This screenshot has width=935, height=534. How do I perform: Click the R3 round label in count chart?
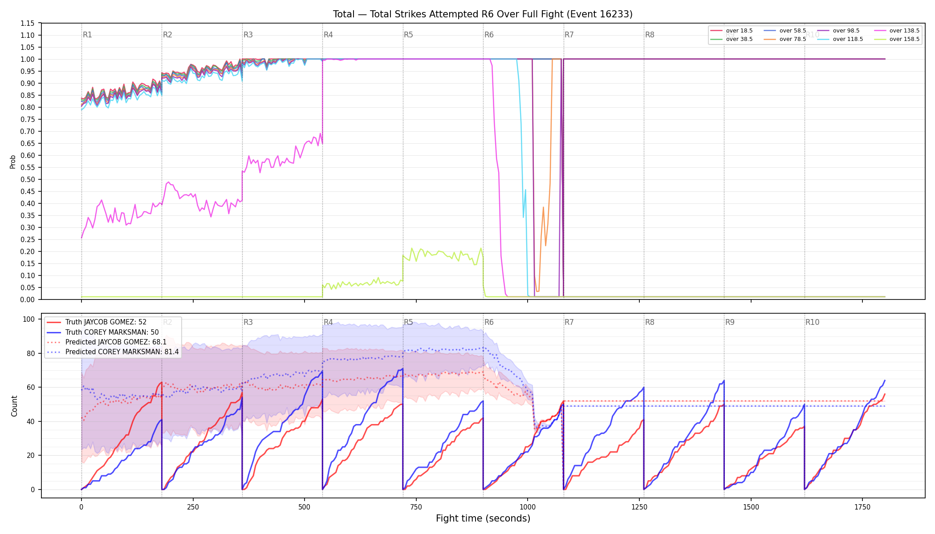[x=248, y=322]
